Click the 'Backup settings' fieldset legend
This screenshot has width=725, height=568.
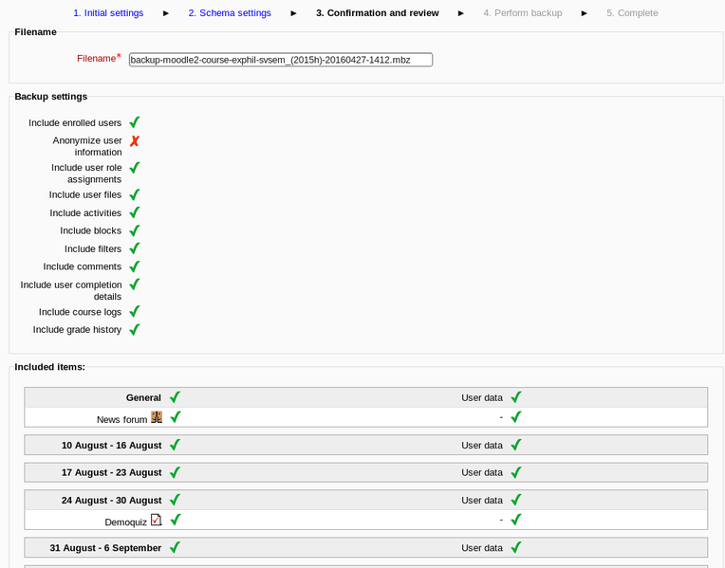click(x=51, y=97)
